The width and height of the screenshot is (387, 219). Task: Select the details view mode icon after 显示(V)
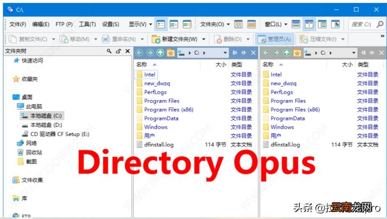click(x=161, y=24)
